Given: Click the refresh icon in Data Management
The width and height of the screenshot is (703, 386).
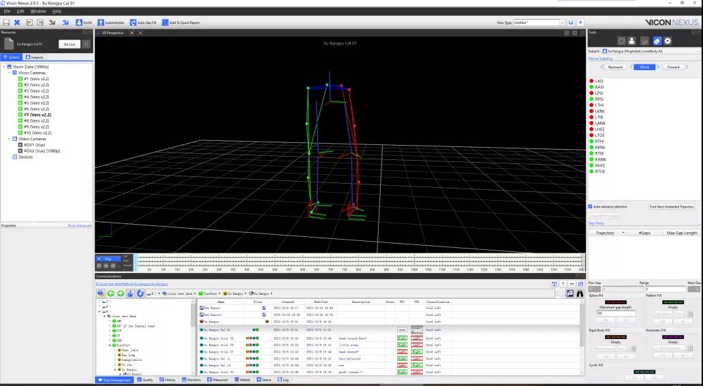Looking at the screenshot, I should [x=140, y=293].
